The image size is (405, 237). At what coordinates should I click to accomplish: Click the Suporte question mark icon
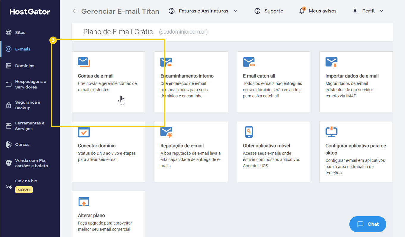(257, 11)
